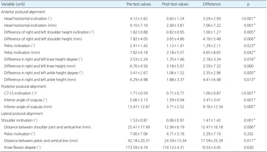Select the 'Pre-test values' column header
This screenshot has height=152, width=267.
[139, 4]
